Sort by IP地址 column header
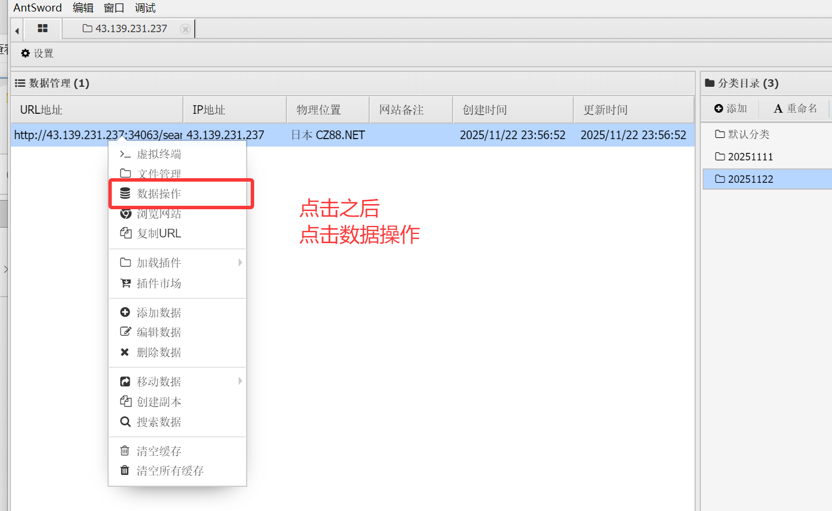Screen dimensions: 832x511 [x=235, y=110]
